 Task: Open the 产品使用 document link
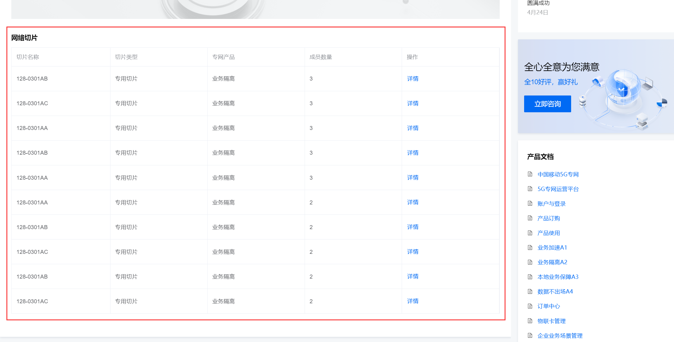(549, 233)
